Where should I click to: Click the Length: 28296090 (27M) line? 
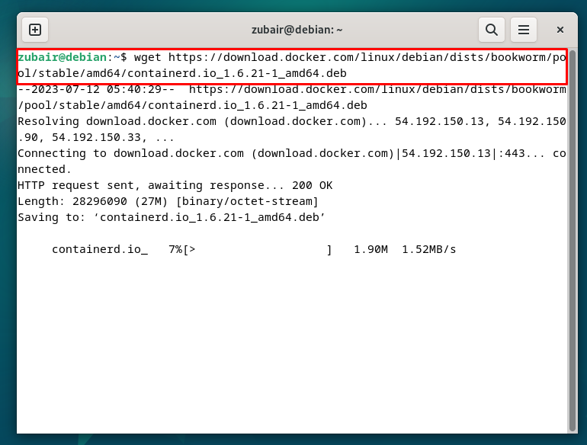click(x=168, y=202)
